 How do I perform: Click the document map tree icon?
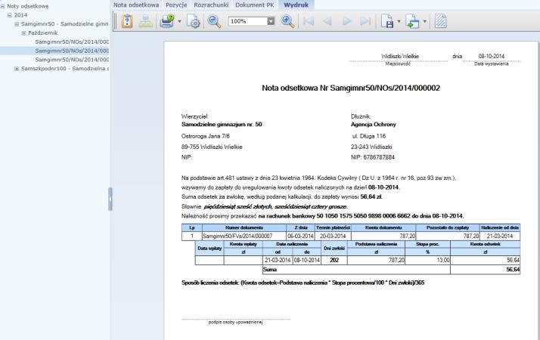pyautogui.click(x=146, y=21)
